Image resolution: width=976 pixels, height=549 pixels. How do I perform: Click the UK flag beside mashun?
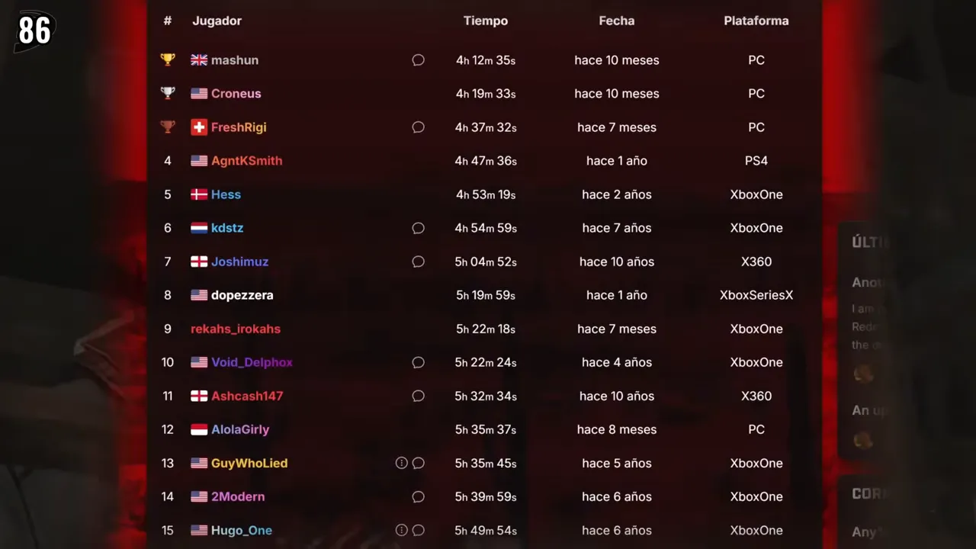click(199, 60)
